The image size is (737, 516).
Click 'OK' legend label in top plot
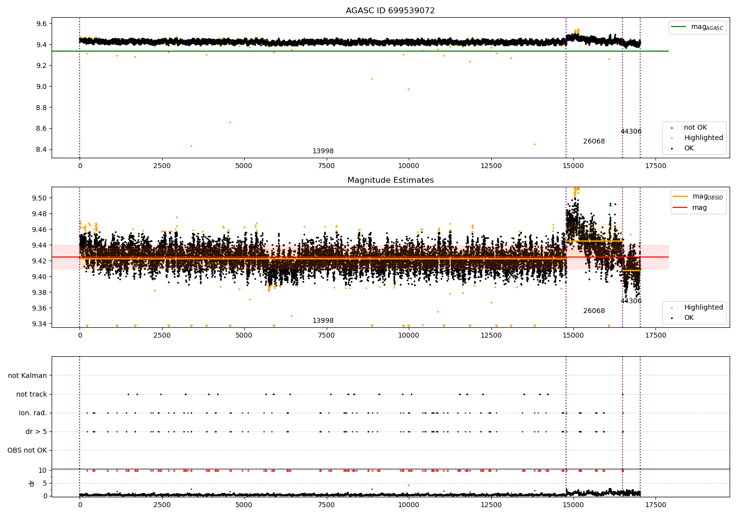[x=689, y=148]
